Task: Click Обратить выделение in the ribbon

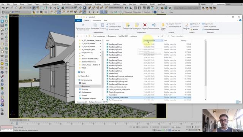Action: 210,30
